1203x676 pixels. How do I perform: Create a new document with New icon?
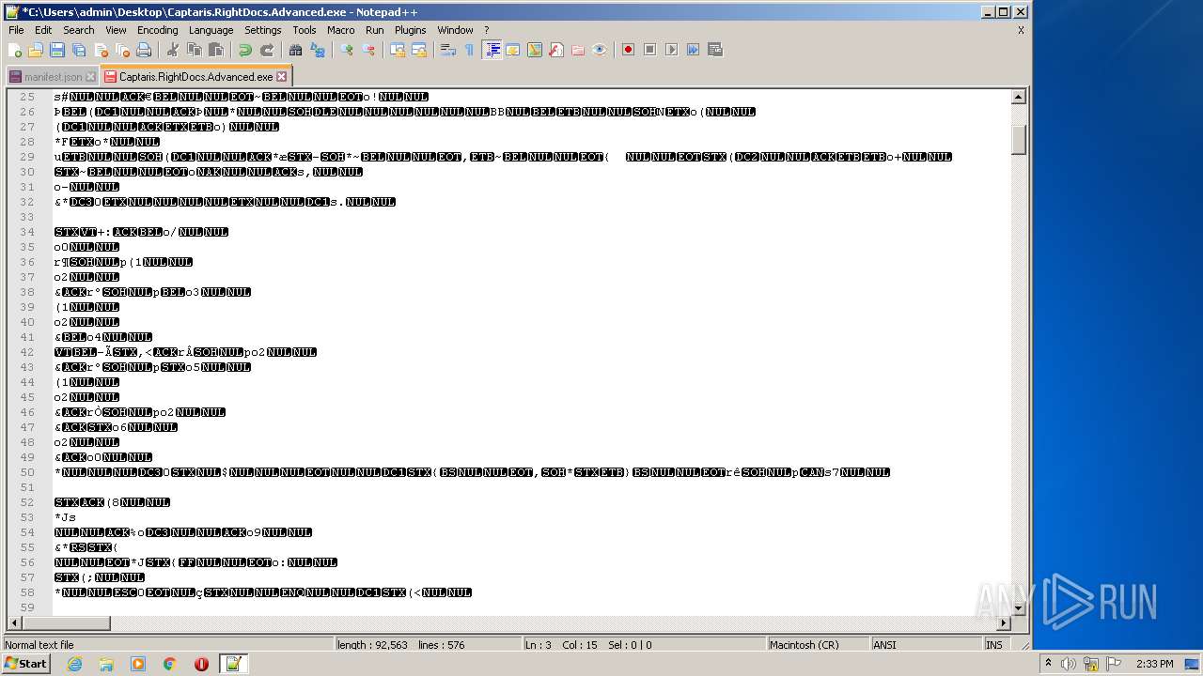pos(15,50)
